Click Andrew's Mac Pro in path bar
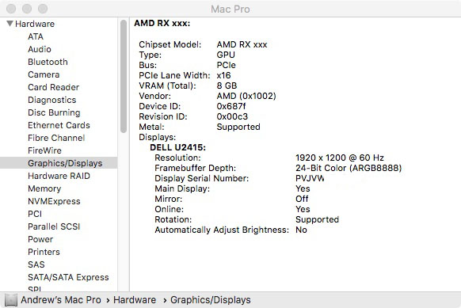The width and height of the screenshot is (461, 308). pyautogui.click(x=61, y=300)
